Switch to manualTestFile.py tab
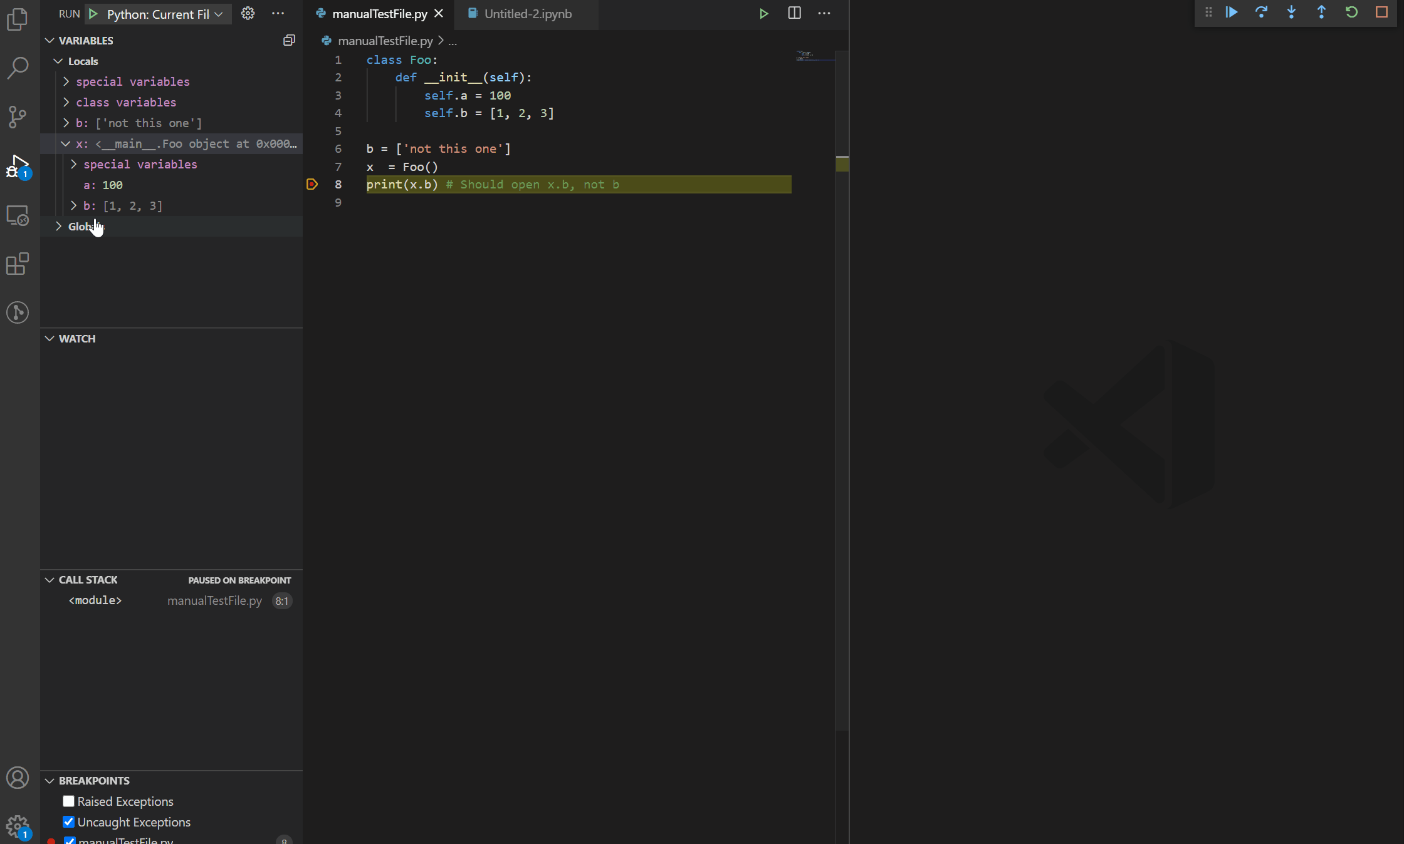 pos(380,14)
